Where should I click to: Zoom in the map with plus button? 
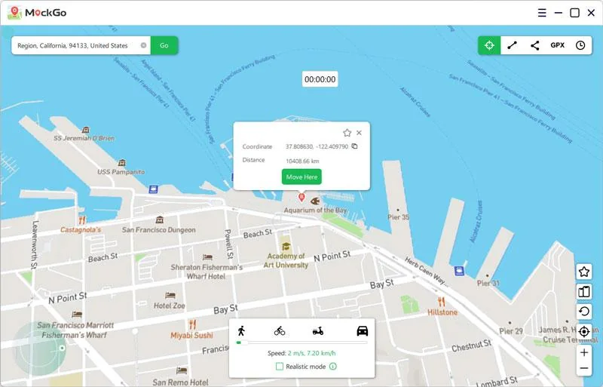click(x=584, y=352)
